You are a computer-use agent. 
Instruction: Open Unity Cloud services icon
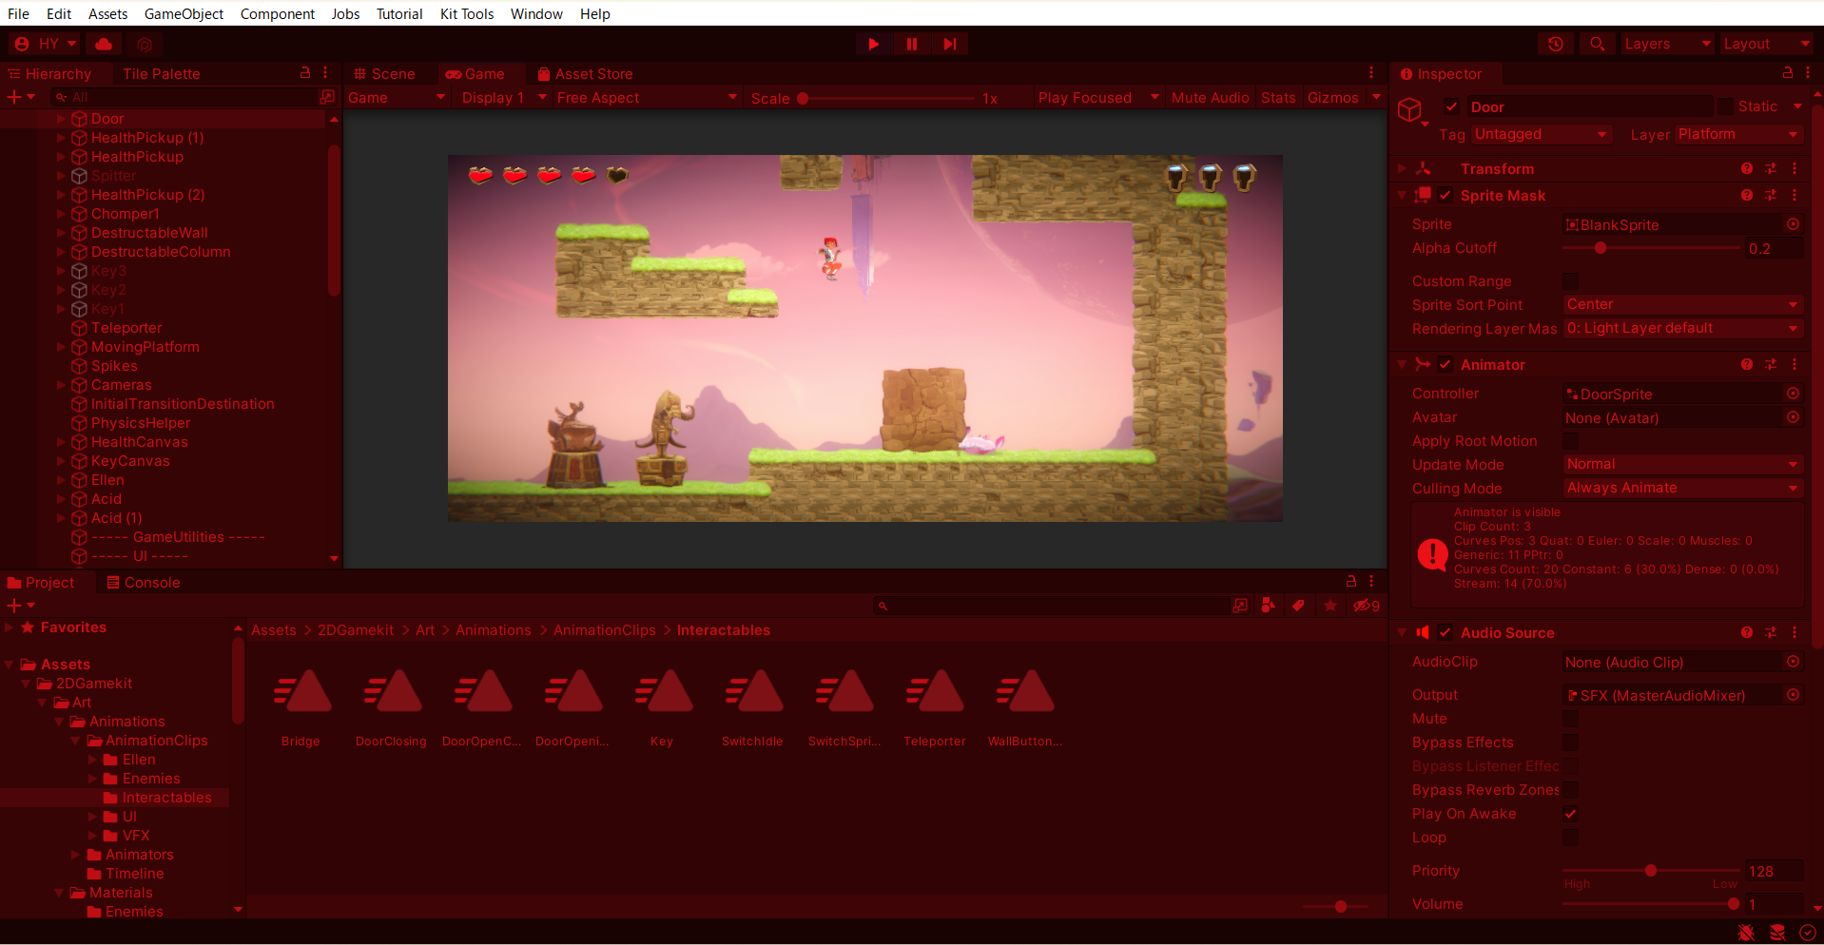pyautogui.click(x=104, y=44)
